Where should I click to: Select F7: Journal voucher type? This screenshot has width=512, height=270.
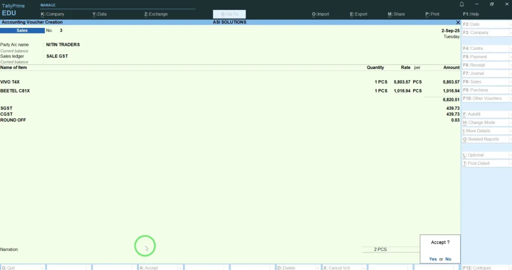485,73
